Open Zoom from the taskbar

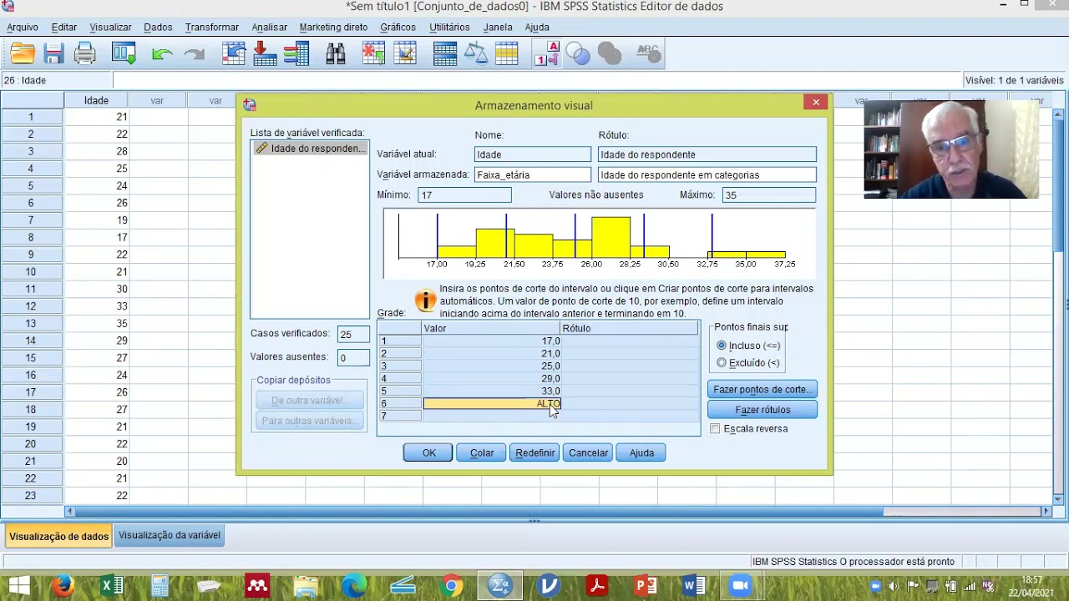pyautogui.click(x=740, y=586)
